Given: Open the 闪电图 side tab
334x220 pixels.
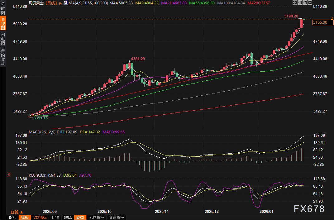Looking at the screenshot, I should click(x=3, y=39).
